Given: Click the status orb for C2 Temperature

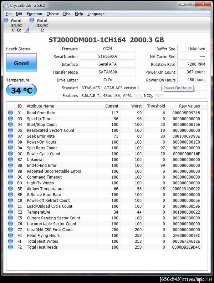Looking at the screenshot, I should tap(10, 212).
